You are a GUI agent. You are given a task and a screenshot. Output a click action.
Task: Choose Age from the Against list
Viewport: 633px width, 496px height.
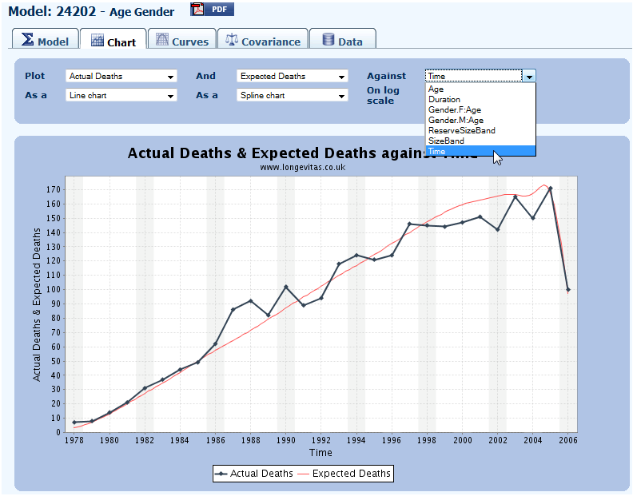(480, 89)
